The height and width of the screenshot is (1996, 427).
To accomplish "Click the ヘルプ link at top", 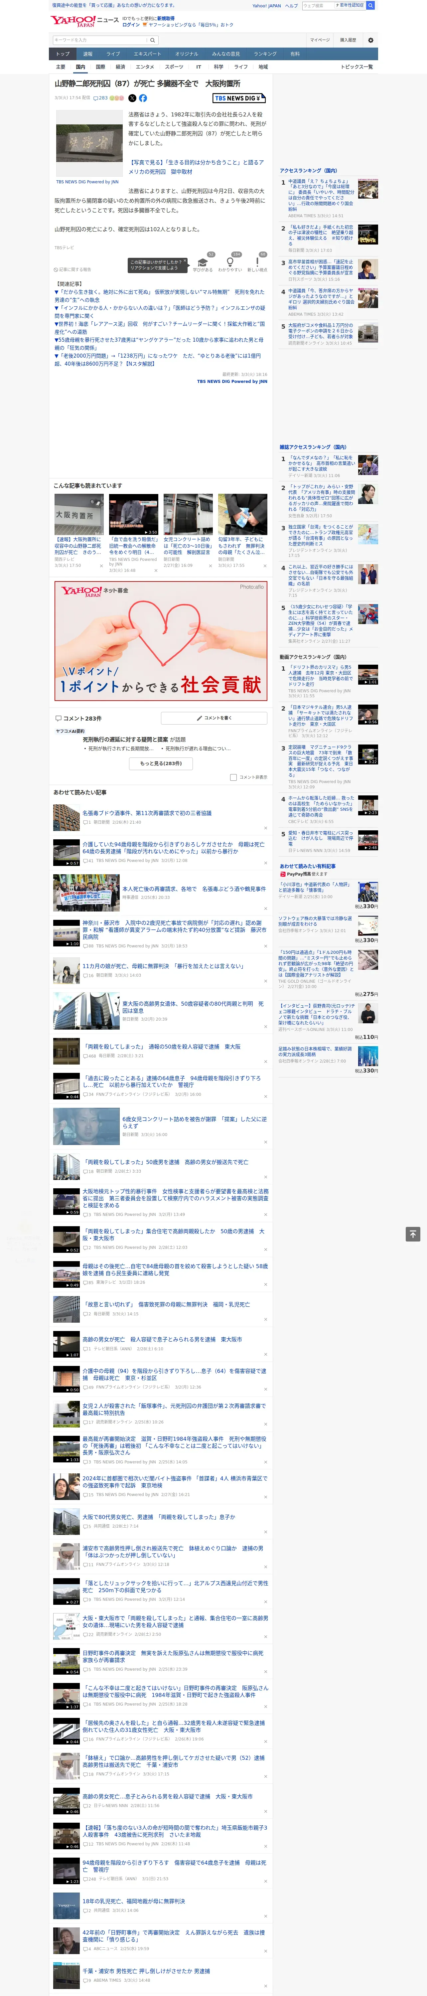I will [x=291, y=5].
